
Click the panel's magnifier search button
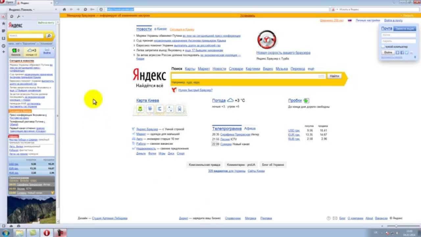pos(49,36)
